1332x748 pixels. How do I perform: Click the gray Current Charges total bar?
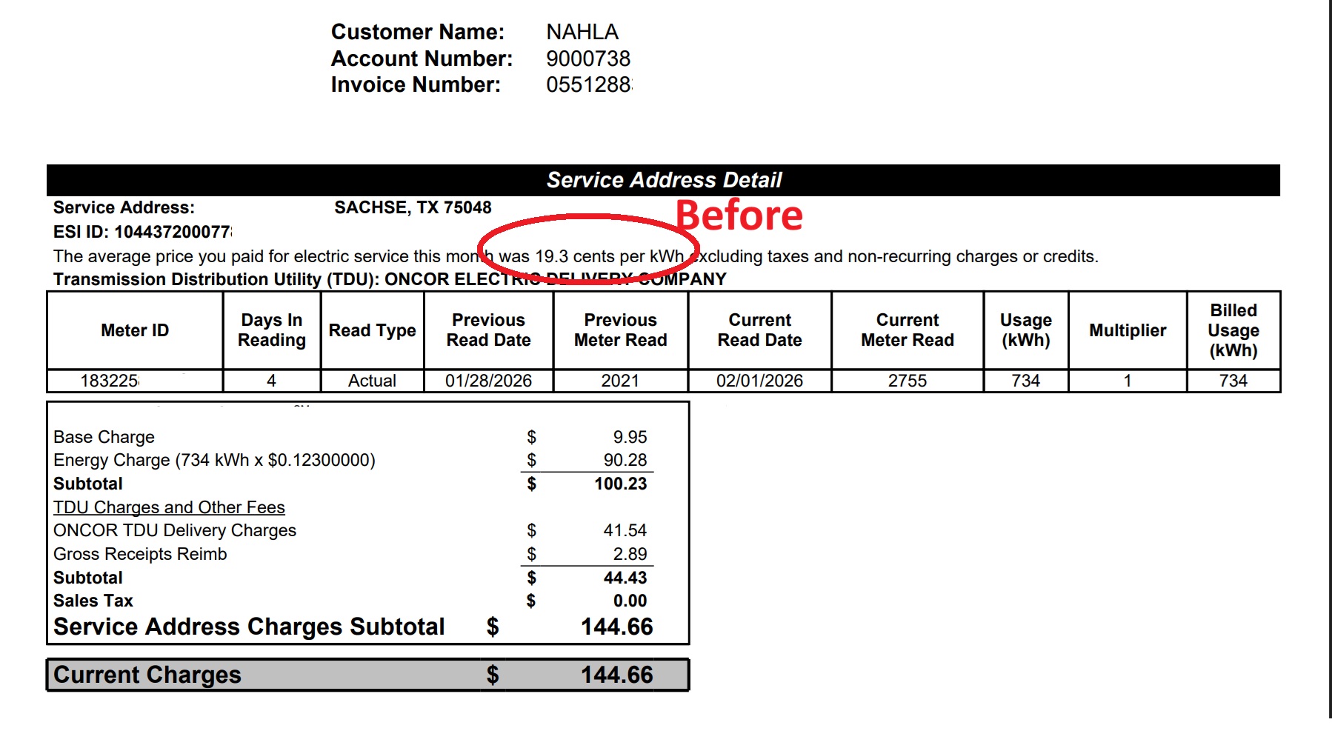(x=367, y=675)
